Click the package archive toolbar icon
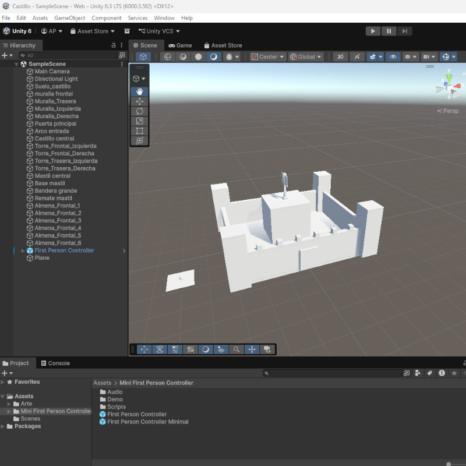This screenshot has height=466, width=466. (127, 31)
